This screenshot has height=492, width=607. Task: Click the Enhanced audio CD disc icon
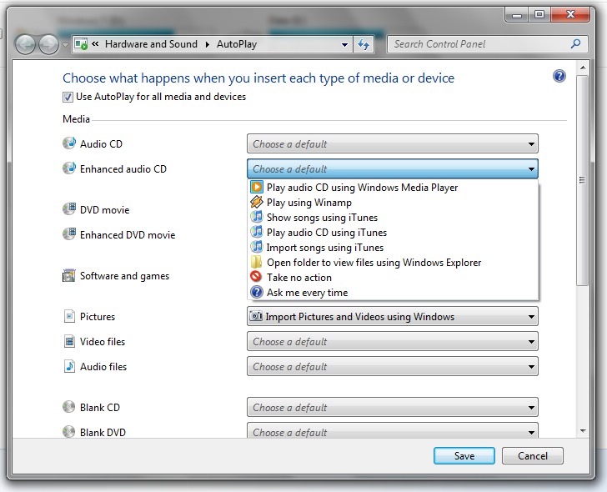69,168
